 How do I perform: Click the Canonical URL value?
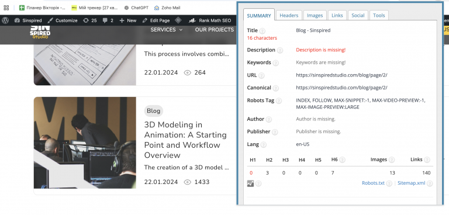pyautogui.click(x=341, y=88)
